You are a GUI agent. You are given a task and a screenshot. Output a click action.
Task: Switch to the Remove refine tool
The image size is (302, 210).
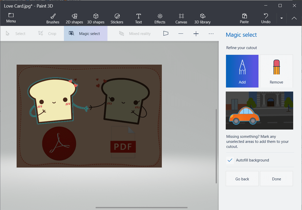point(276,71)
